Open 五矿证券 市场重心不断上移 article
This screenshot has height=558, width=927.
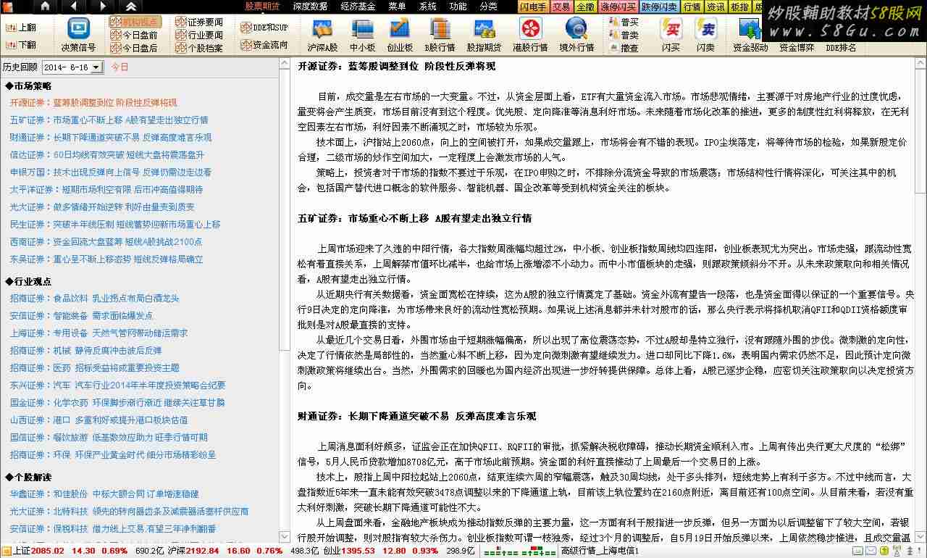click(x=109, y=120)
